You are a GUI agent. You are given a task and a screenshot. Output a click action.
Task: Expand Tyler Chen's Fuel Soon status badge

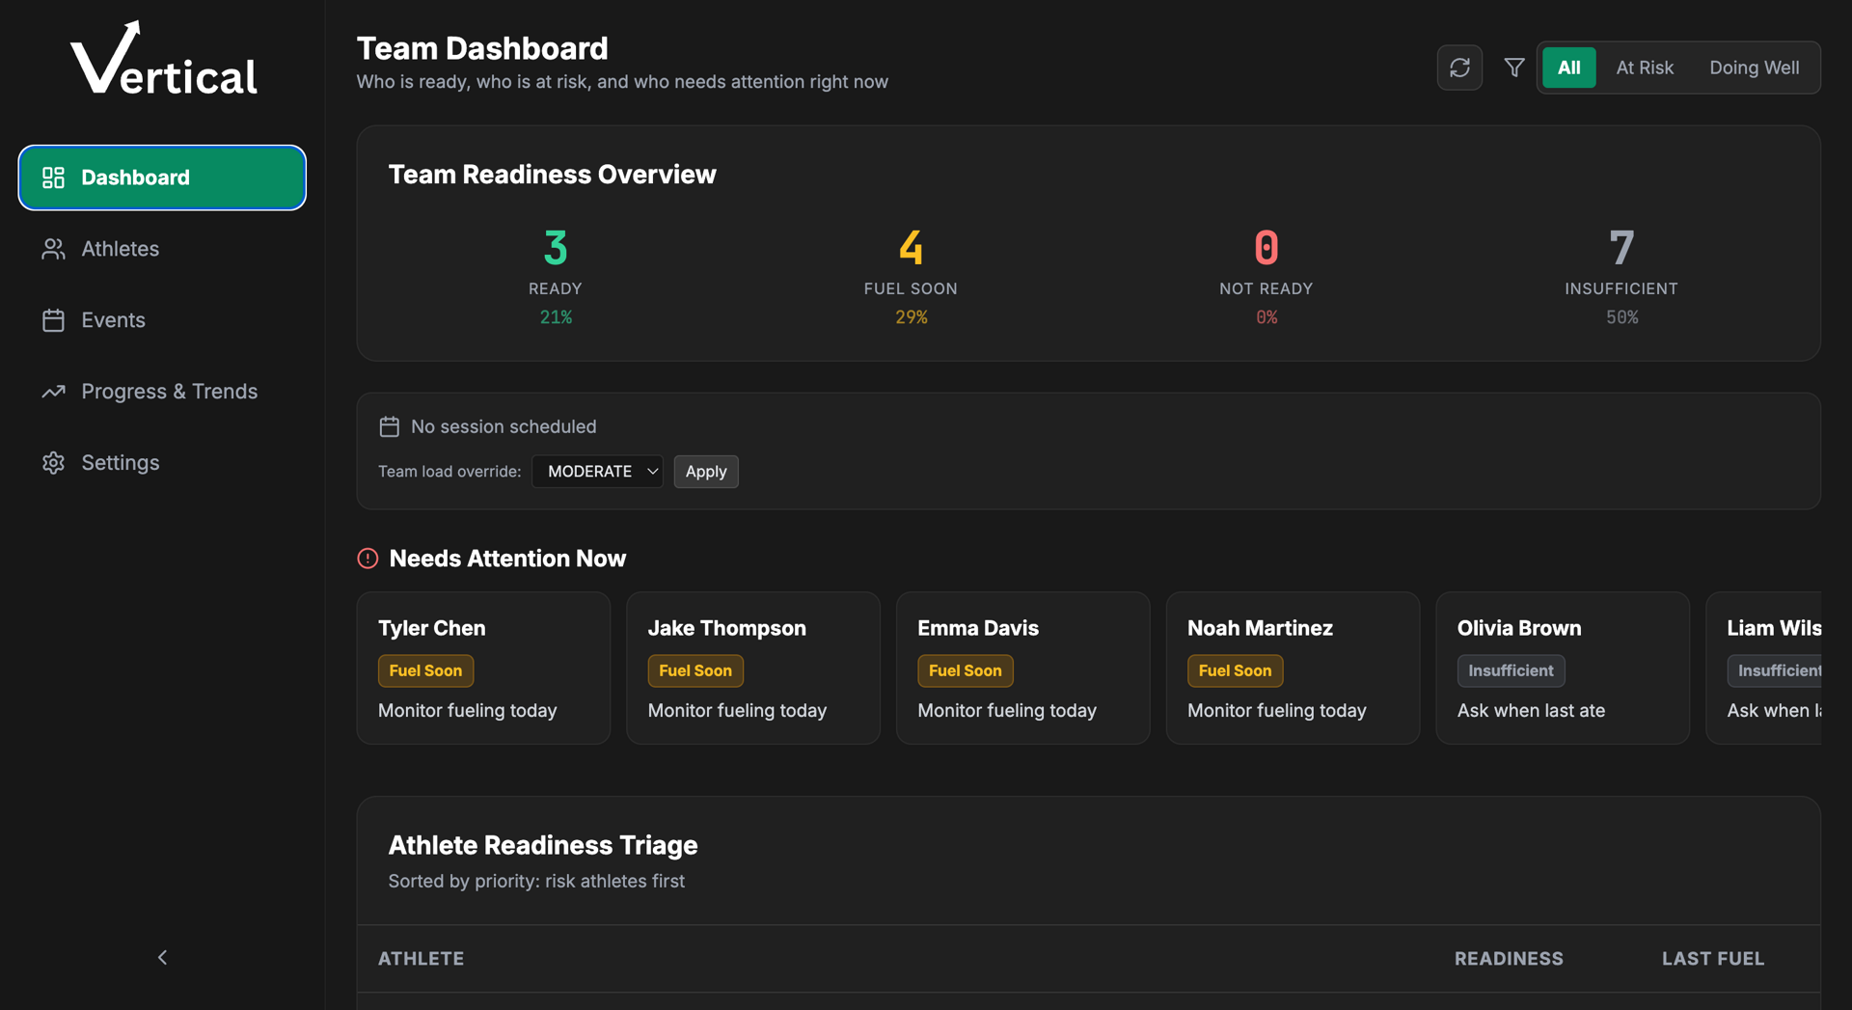425,670
